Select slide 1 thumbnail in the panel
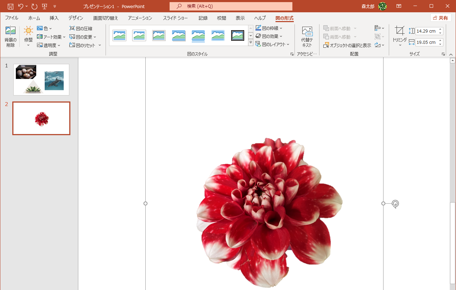 click(41, 80)
